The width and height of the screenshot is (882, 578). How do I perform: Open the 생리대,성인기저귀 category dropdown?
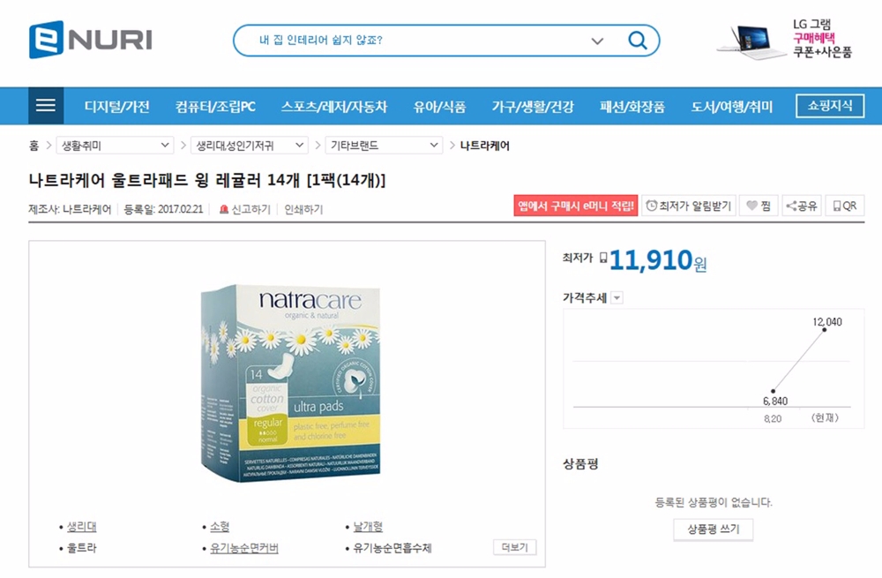[250, 146]
